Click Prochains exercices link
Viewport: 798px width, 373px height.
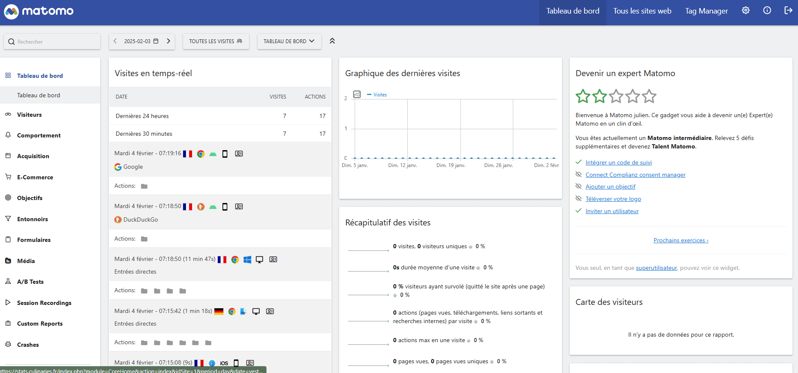(x=681, y=240)
